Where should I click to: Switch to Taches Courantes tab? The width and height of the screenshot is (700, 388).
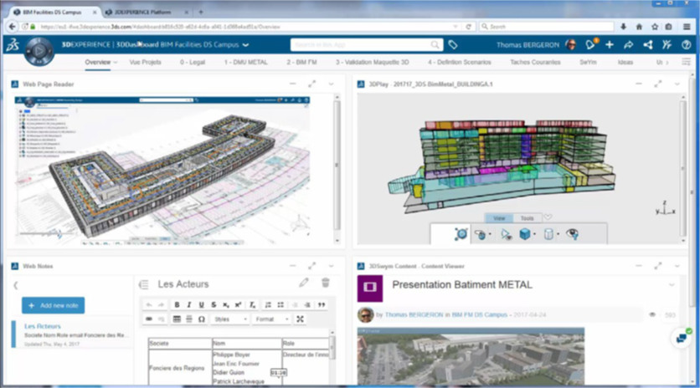pyautogui.click(x=535, y=62)
